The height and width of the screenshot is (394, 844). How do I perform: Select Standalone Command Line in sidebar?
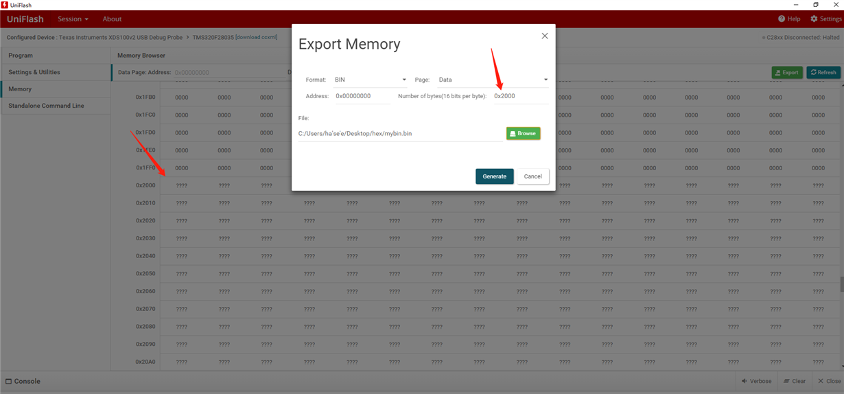56,106
